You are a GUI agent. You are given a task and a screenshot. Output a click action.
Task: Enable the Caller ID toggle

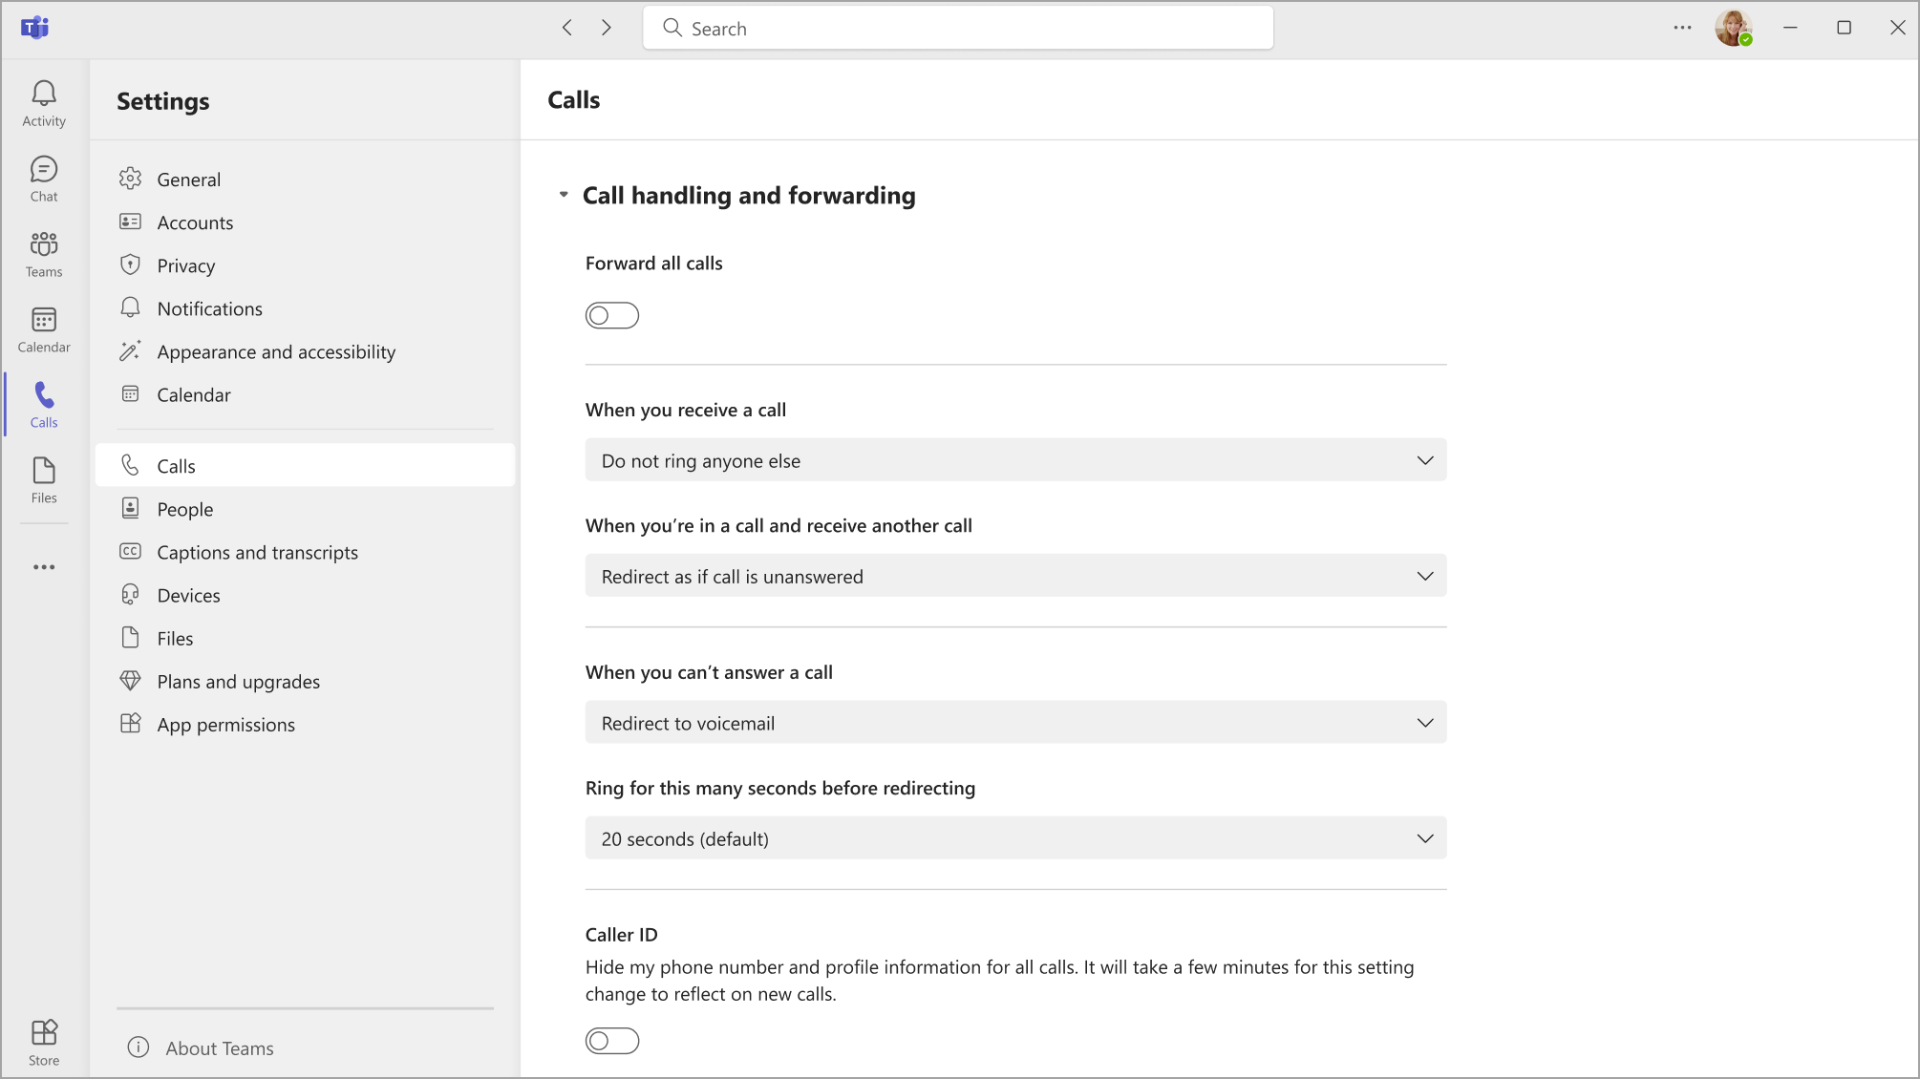[x=613, y=1041]
